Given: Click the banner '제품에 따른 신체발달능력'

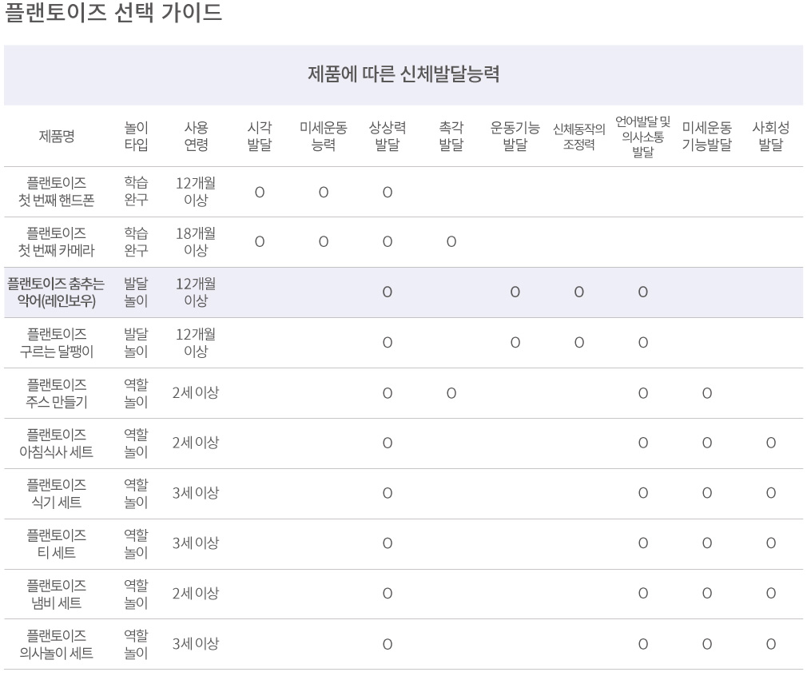Looking at the screenshot, I should [x=403, y=74].
